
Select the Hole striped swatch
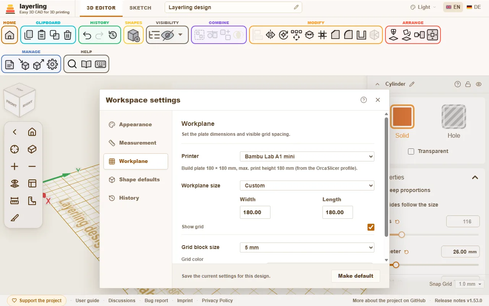[x=454, y=117]
